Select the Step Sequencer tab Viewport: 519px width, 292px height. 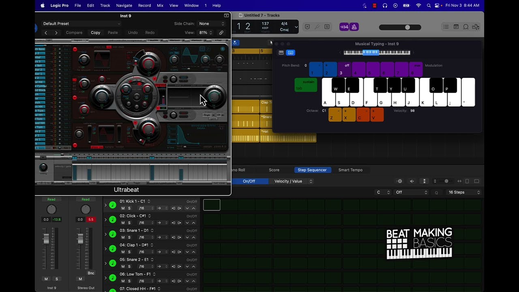pyautogui.click(x=312, y=170)
